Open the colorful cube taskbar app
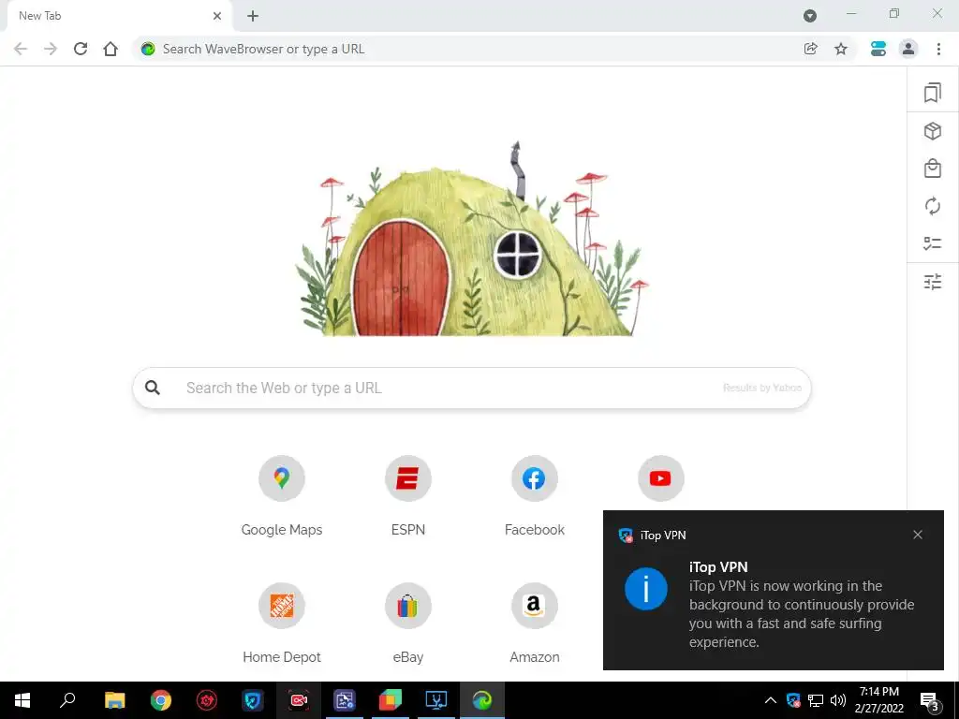Image resolution: width=959 pixels, height=719 pixels. tap(391, 700)
